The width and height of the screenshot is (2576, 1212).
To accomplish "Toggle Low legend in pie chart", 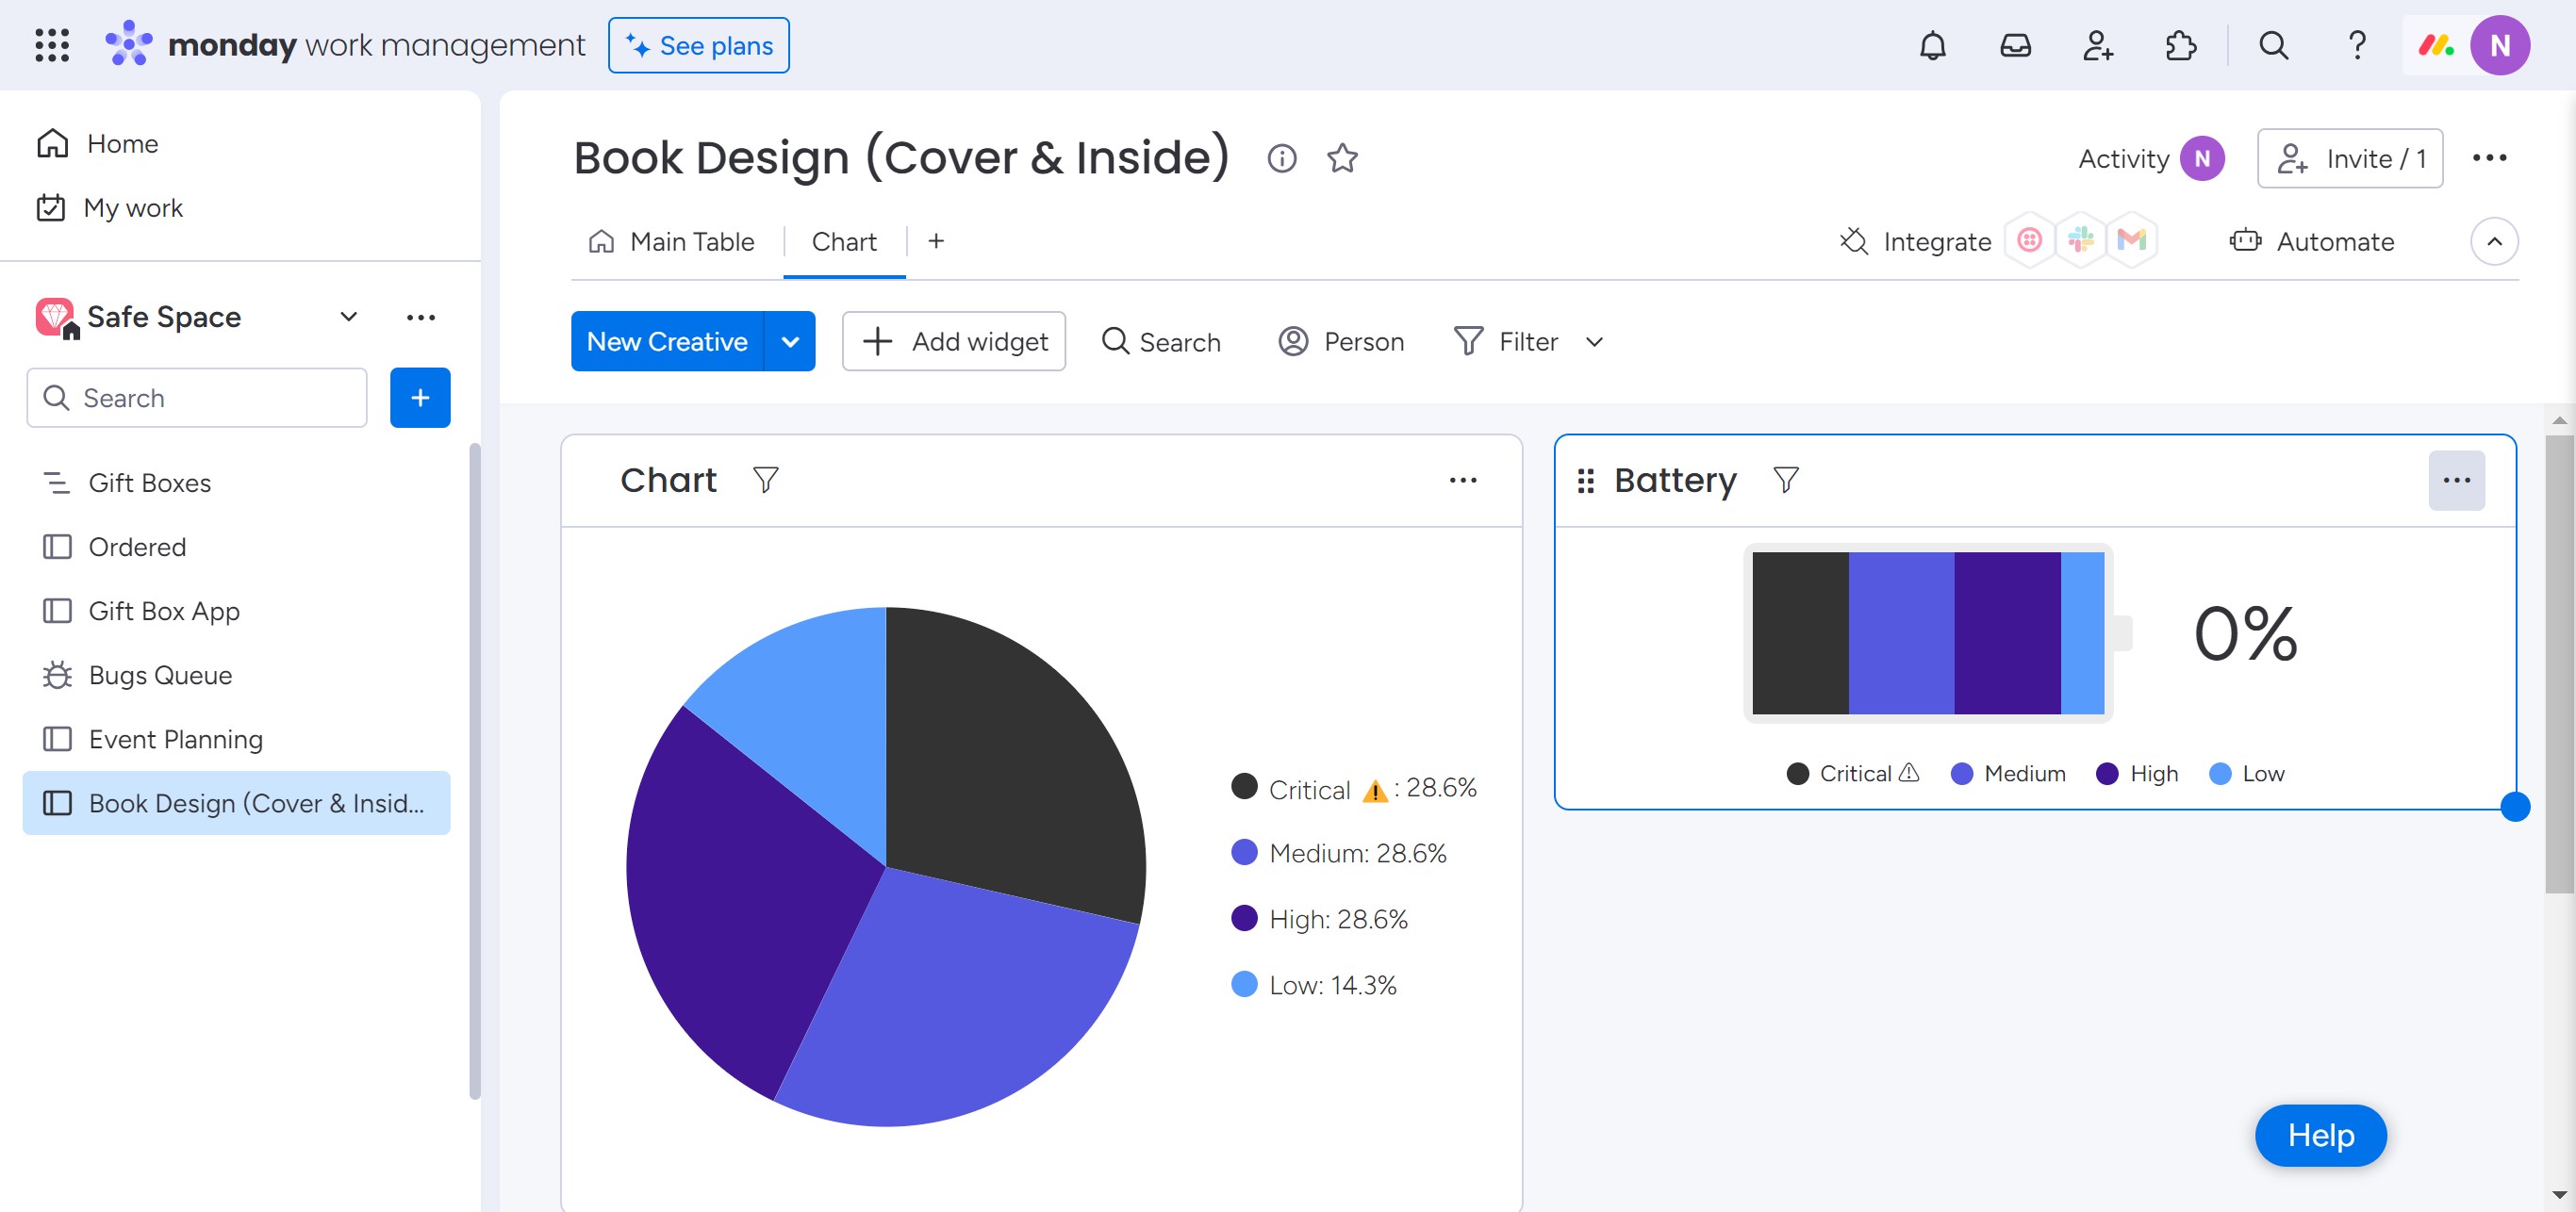I will pyautogui.click(x=1313, y=984).
